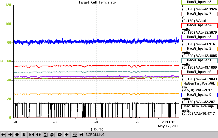218x138 pixels.
Task: Select the HacAi_hpchan2 legend entry
Action: [199, 49]
